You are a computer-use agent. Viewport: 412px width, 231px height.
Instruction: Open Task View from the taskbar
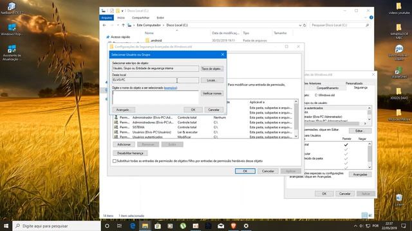[x=119, y=226]
